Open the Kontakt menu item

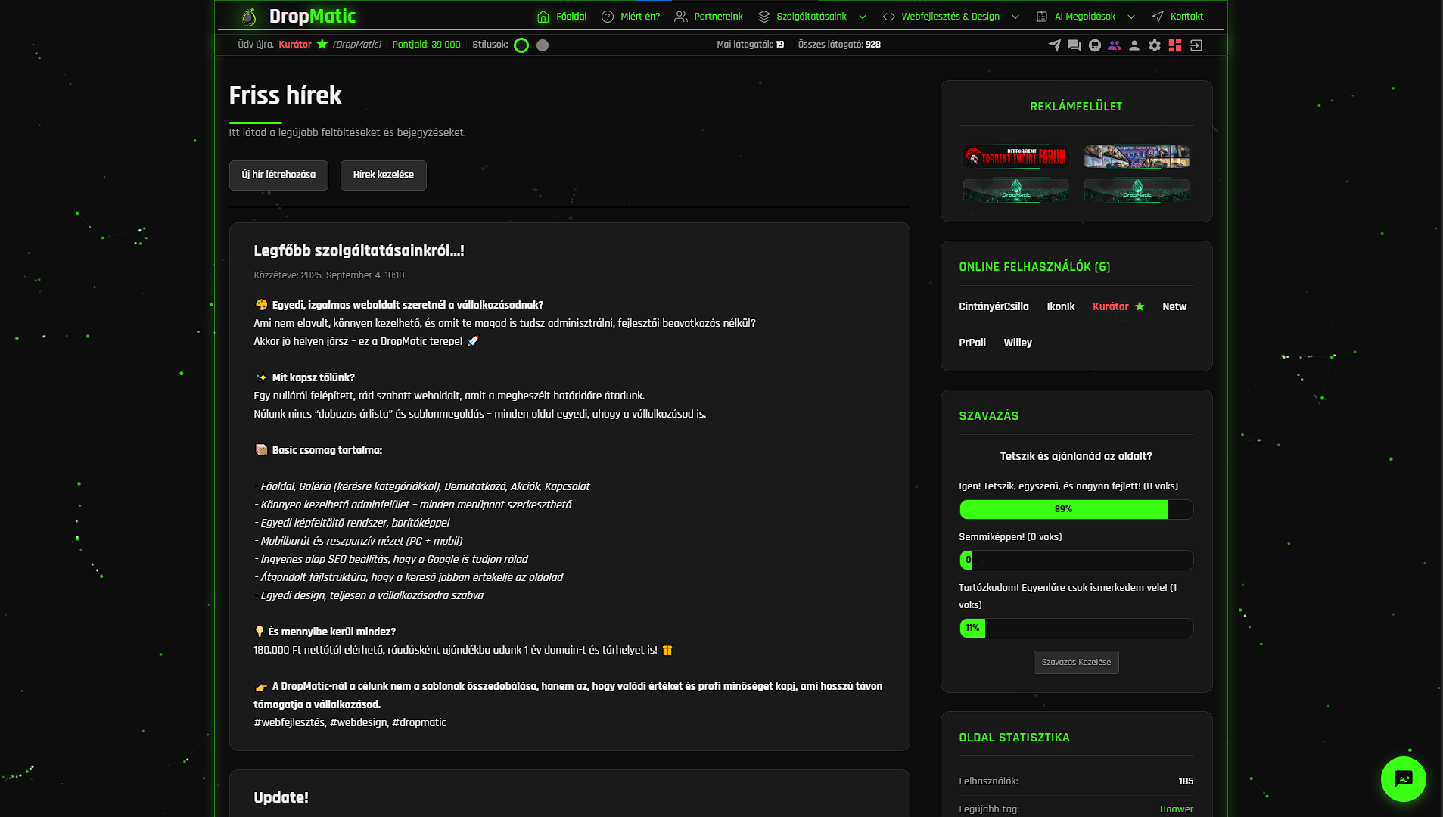click(x=1177, y=17)
